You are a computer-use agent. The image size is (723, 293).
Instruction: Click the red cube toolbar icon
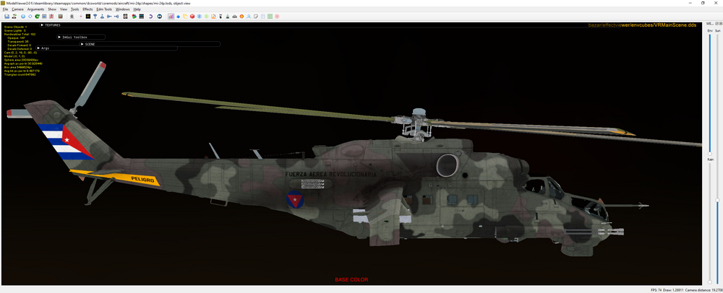192,16
